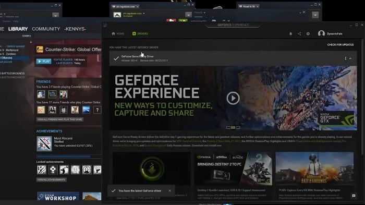Select the highlighted Global Offensive library entry

[14, 58]
